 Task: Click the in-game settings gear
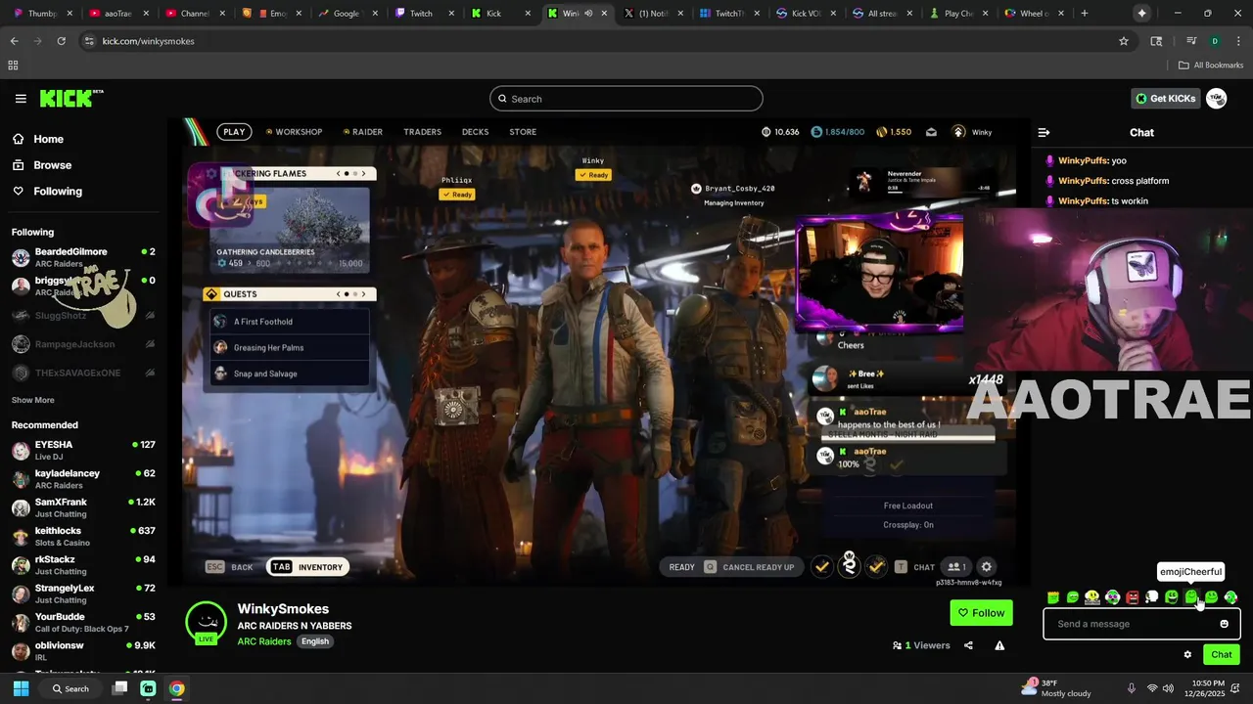(x=987, y=567)
